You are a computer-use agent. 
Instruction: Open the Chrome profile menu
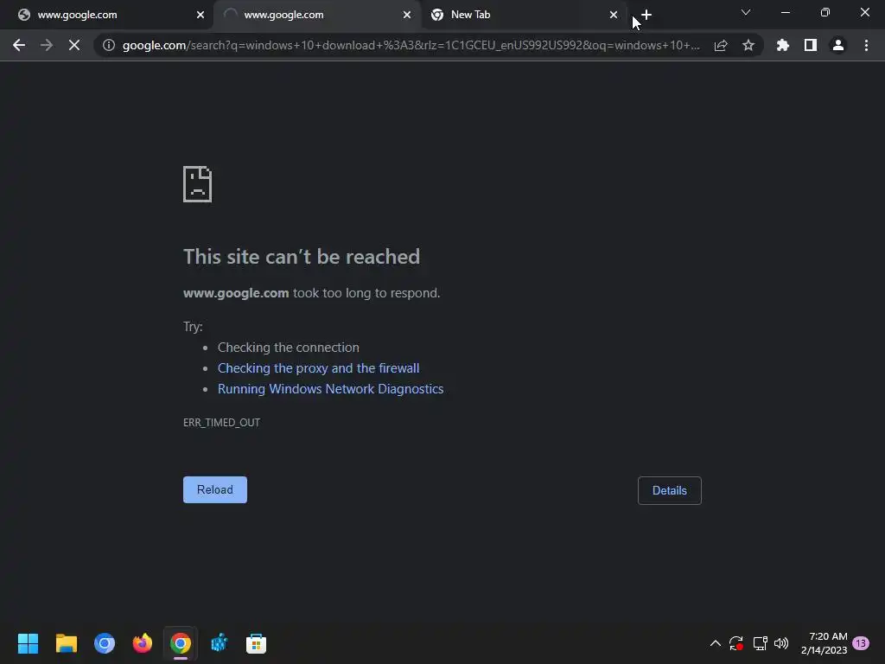pos(838,45)
